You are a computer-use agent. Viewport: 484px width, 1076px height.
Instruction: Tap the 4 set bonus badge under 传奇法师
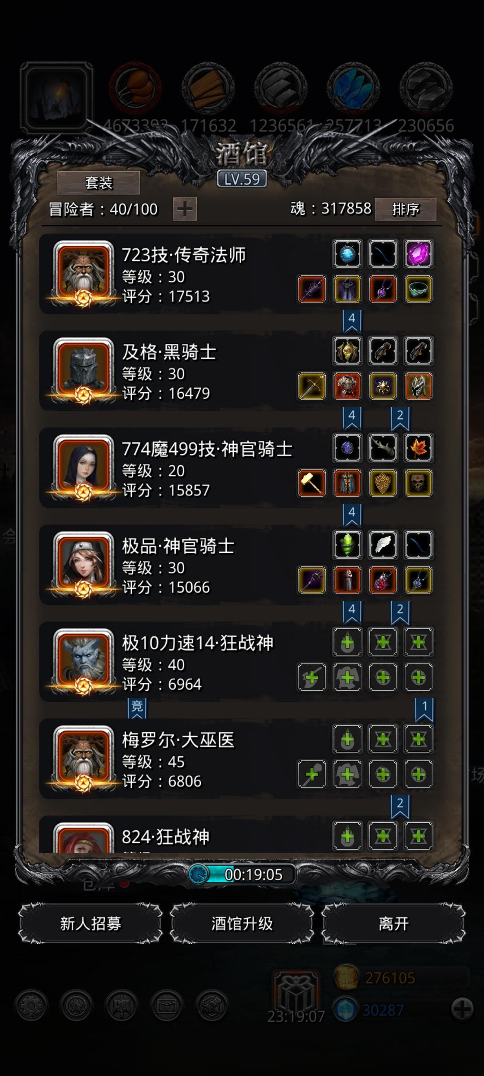[352, 321]
